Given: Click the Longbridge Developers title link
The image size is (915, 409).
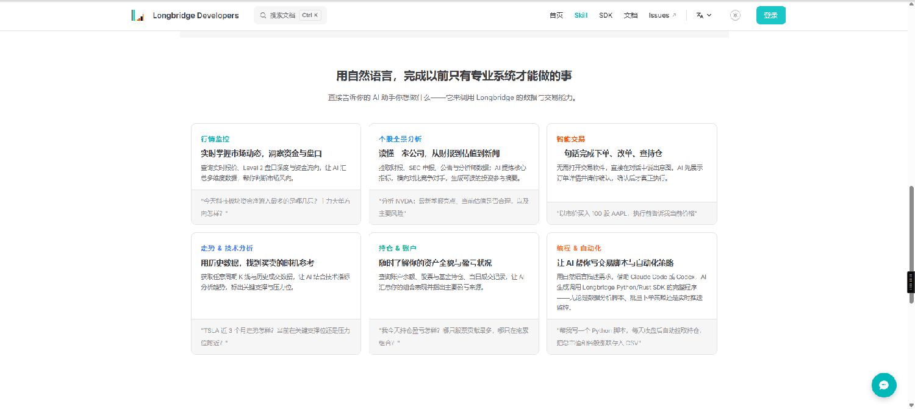Looking at the screenshot, I should click(x=196, y=15).
